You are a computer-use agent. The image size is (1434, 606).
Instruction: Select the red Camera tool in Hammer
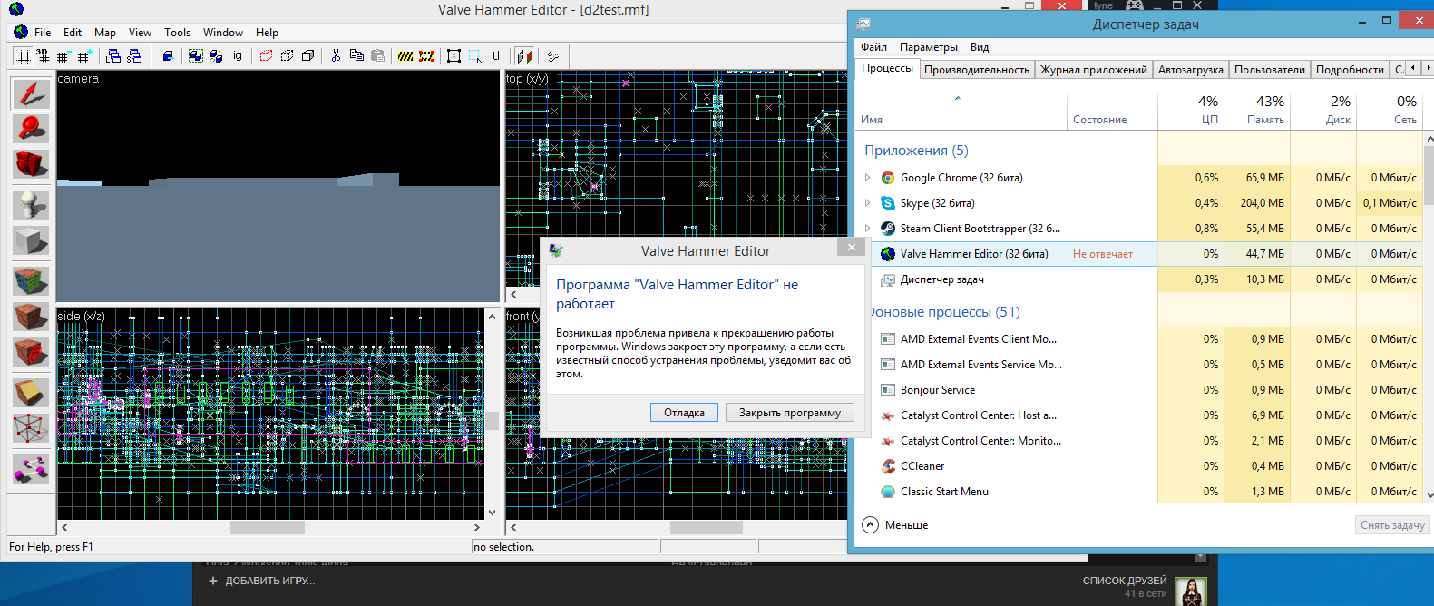click(31, 164)
